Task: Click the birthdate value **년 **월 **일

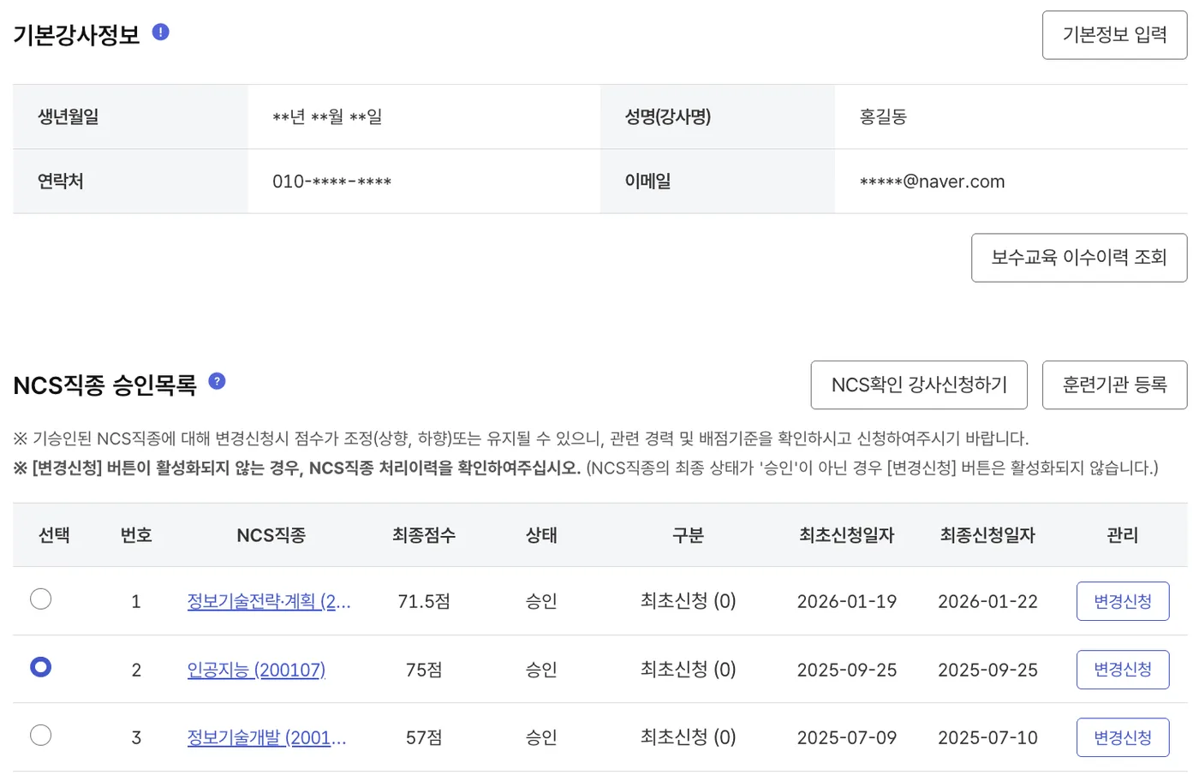Action: coord(327,116)
